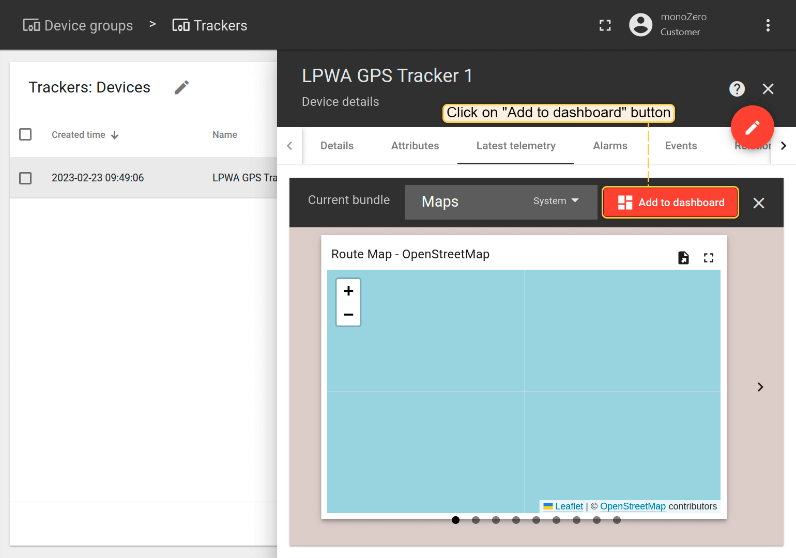The width and height of the screenshot is (796, 558).
Task: Click the fullscreen icon in top bar
Action: tap(605, 25)
